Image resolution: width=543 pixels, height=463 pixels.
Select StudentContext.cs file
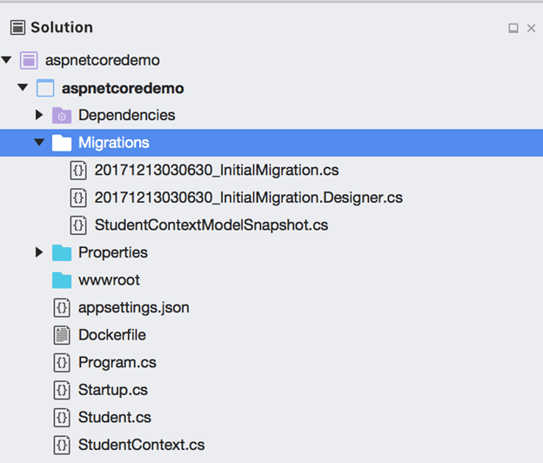coord(141,445)
